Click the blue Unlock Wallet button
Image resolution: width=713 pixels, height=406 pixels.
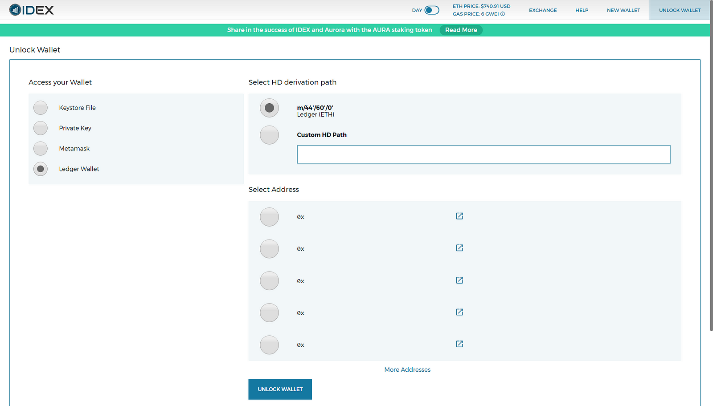(x=280, y=389)
